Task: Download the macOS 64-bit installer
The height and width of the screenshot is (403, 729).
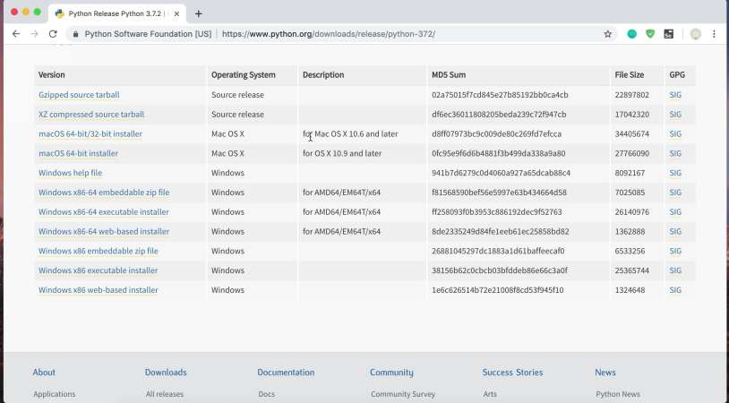Action: point(78,153)
